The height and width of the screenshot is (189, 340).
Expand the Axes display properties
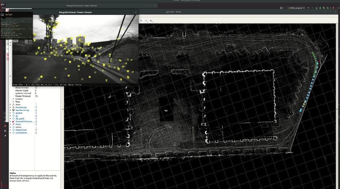10,105
